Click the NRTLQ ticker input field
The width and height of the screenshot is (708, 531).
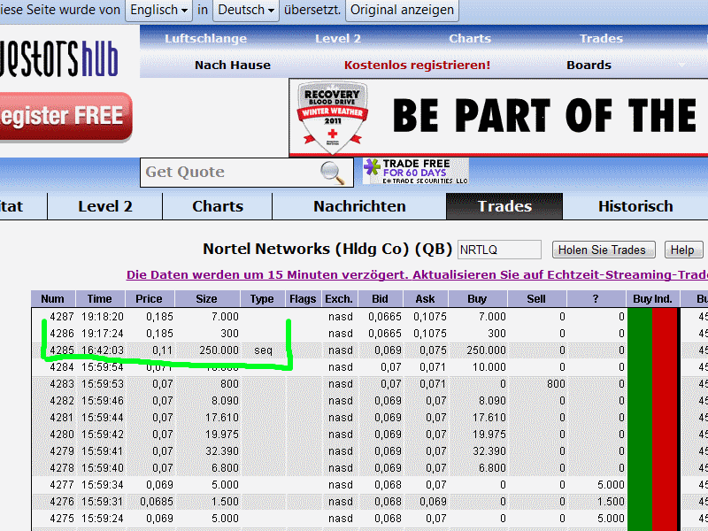click(x=497, y=250)
